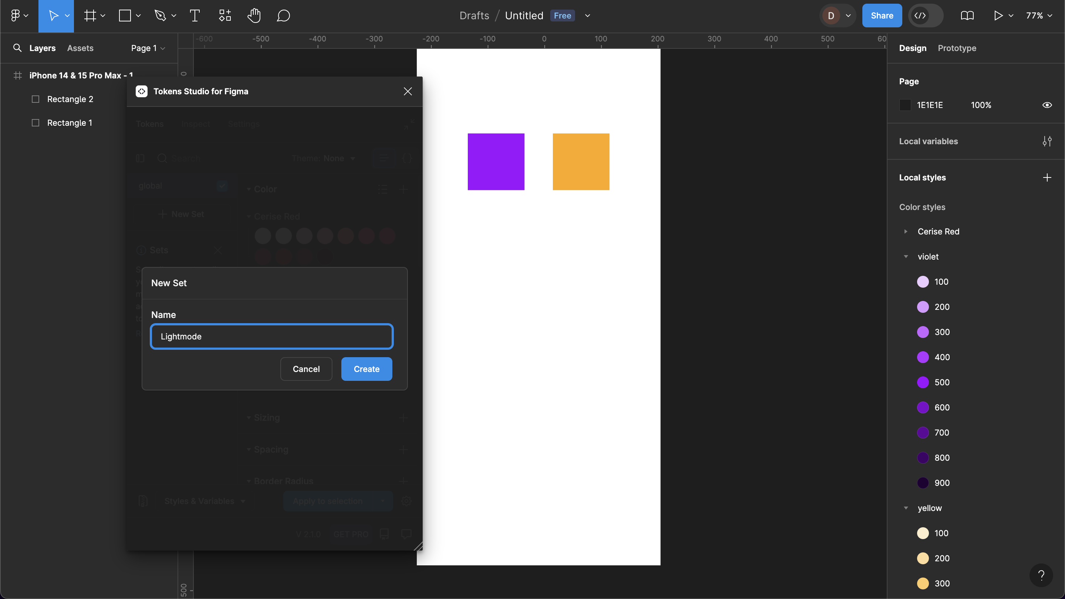Click the Create button
Screen dimensions: 1065x599
366,369
